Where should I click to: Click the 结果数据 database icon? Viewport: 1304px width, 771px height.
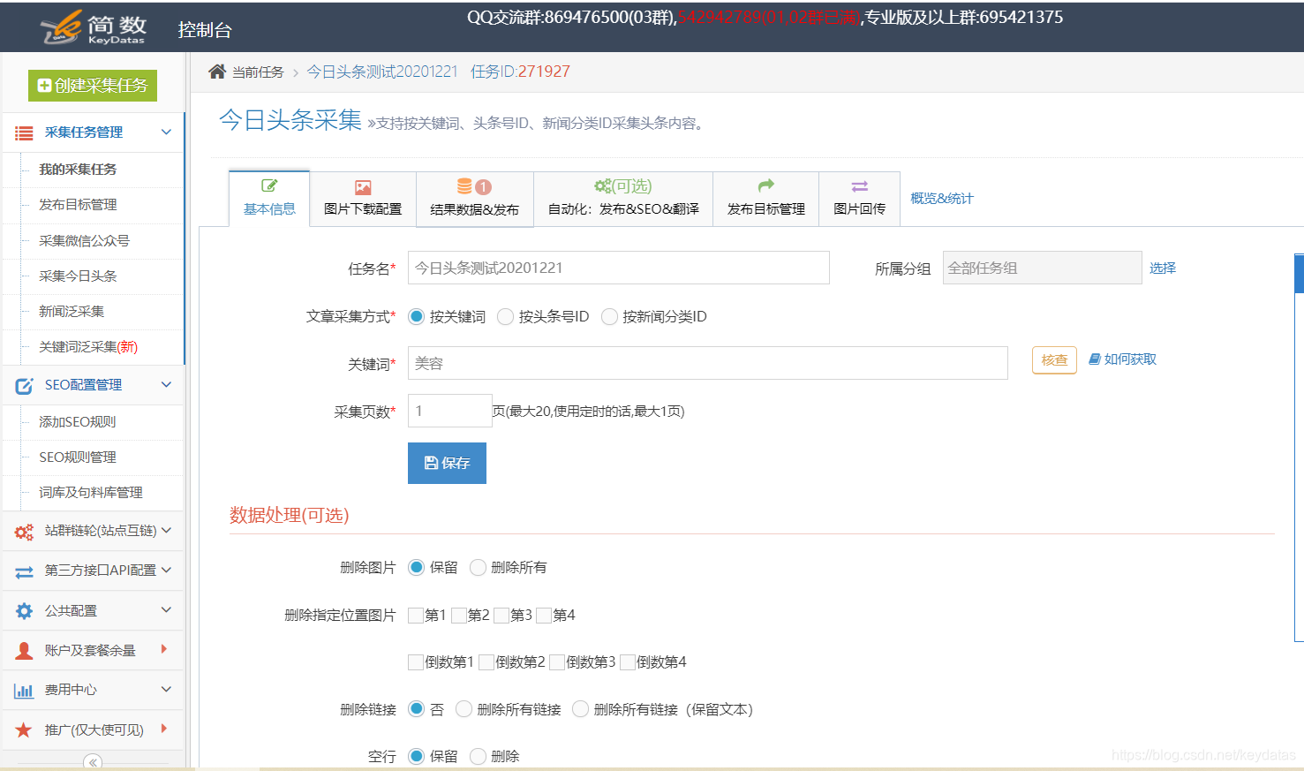(x=464, y=185)
